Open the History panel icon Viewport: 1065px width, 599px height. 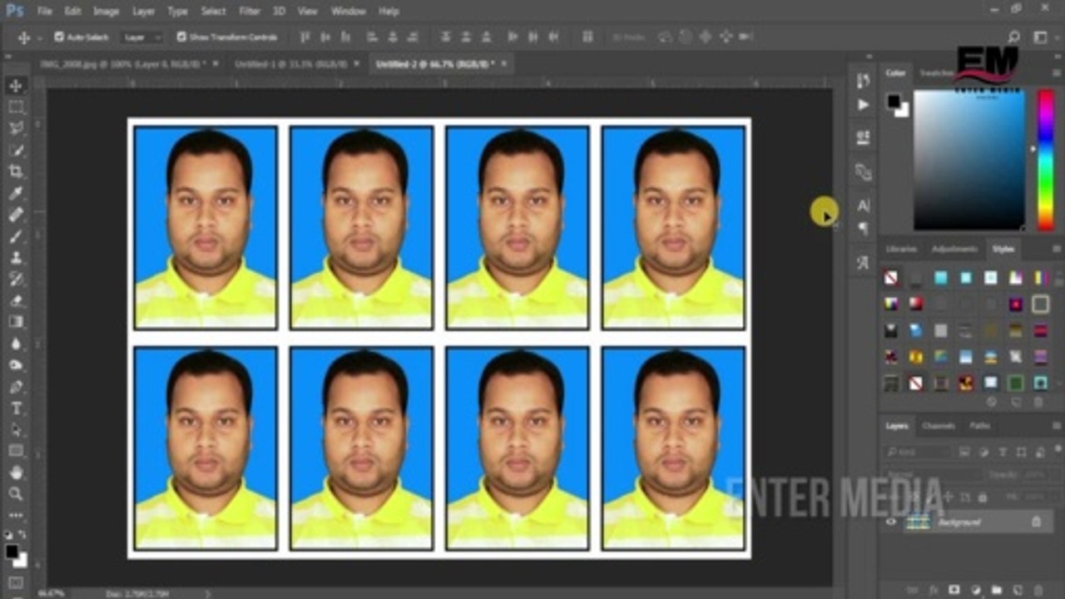tap(863, 81)
